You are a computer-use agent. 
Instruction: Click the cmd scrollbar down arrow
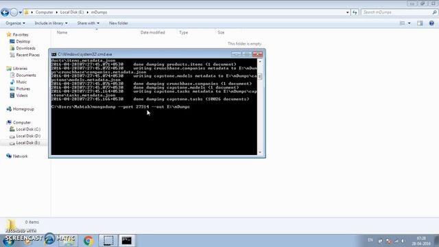coord(260,152)
